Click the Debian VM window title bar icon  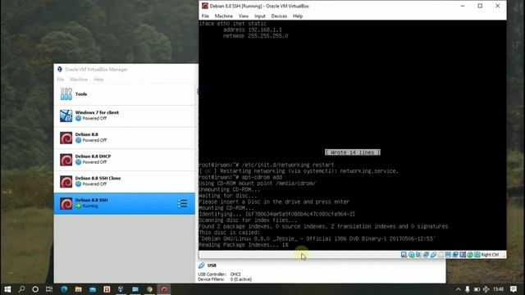(x=205, y=6)
